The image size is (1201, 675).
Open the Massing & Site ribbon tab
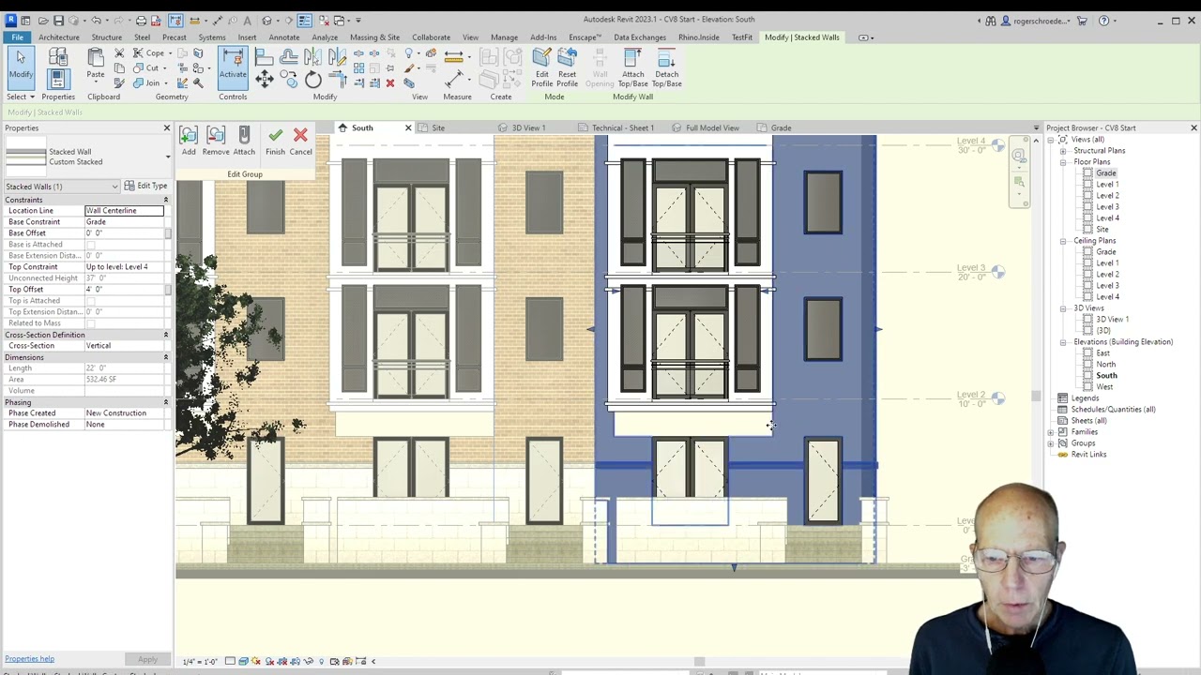click(374, 37)
